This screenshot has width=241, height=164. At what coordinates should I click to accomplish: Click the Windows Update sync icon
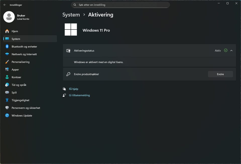7,115
